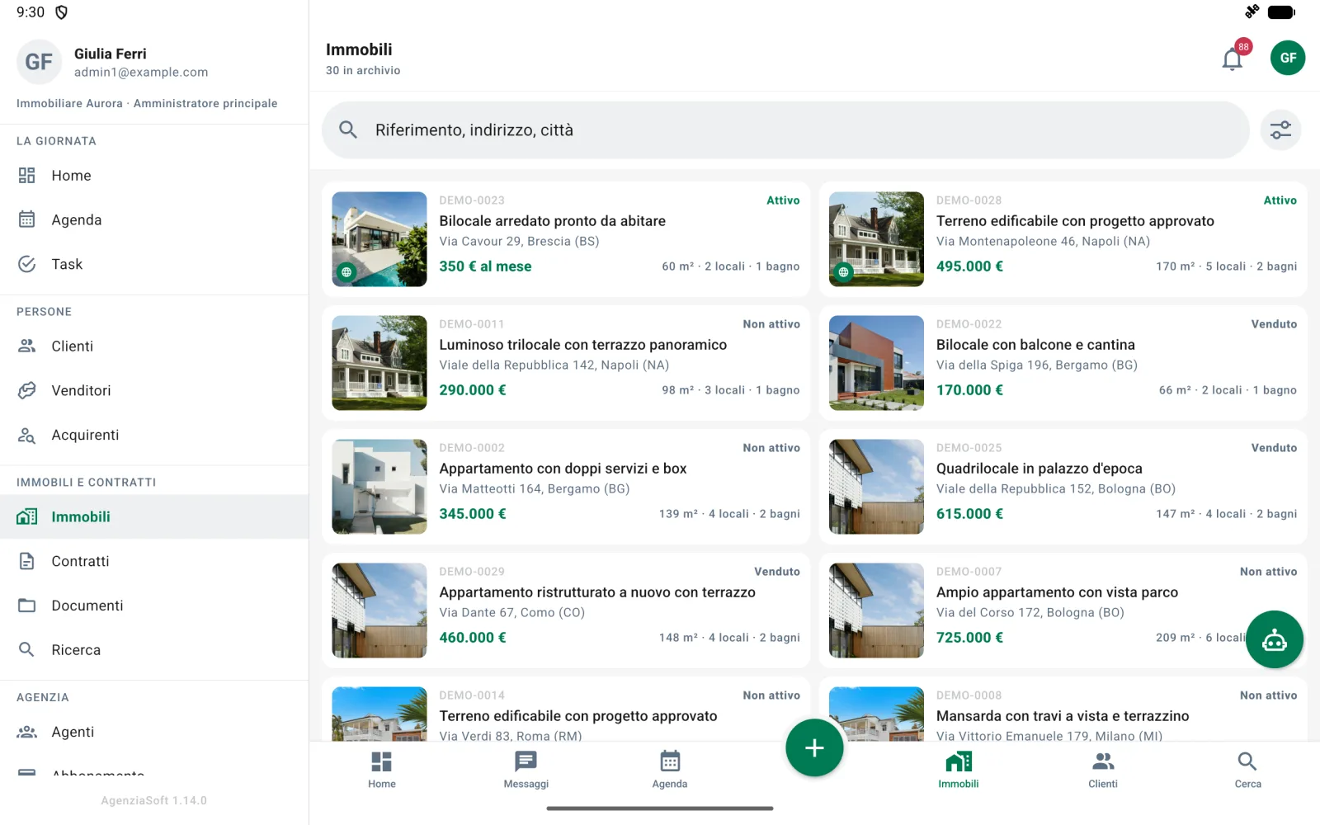Switch to Agenda bottom tab

[670, 770]
